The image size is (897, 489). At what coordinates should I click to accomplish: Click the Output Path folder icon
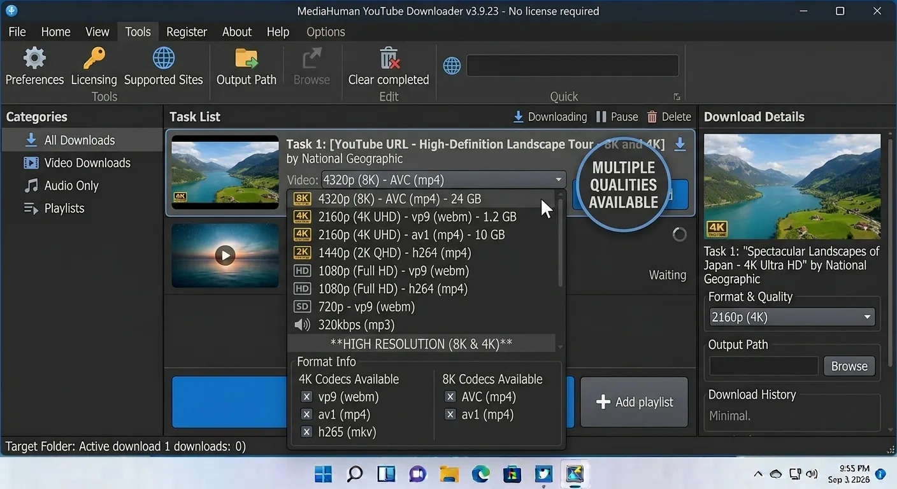(x=247, y=59)
